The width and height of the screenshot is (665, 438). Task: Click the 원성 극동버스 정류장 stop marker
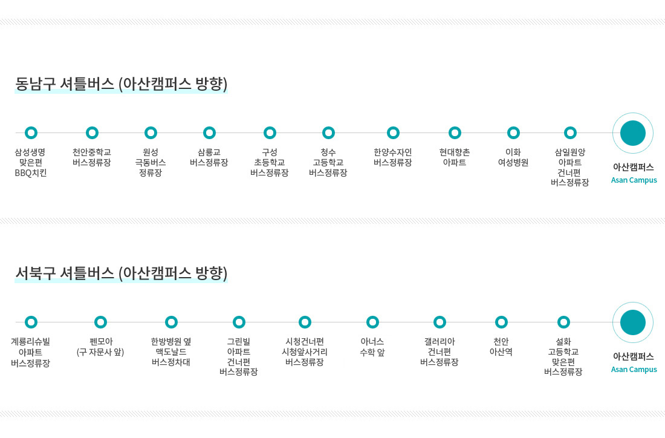[151, 133]
